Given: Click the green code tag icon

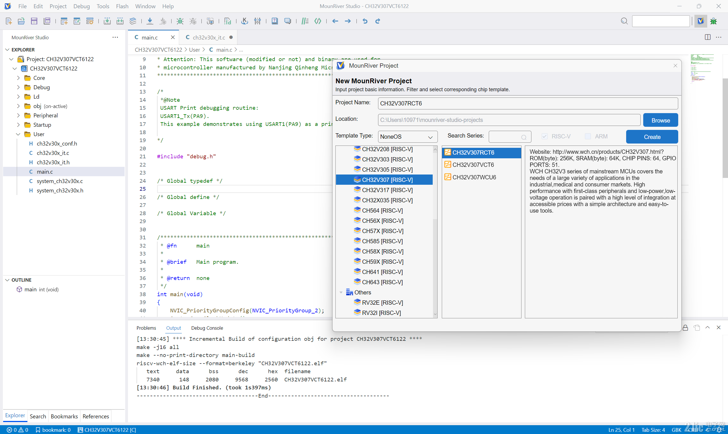Looking at the screenshot, I should tap(317, 21).
